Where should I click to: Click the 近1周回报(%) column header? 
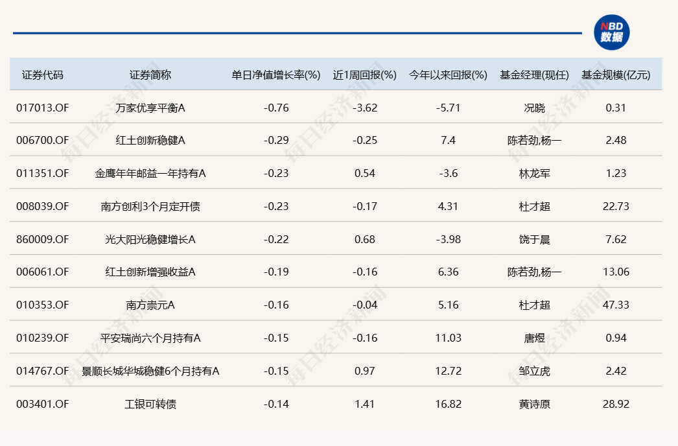(364, 75)
